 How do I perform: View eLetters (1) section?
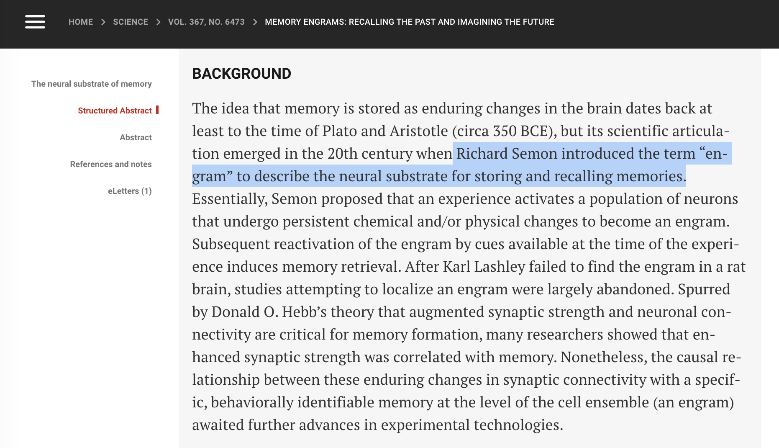pyautogui.click(x=130, y=191)
